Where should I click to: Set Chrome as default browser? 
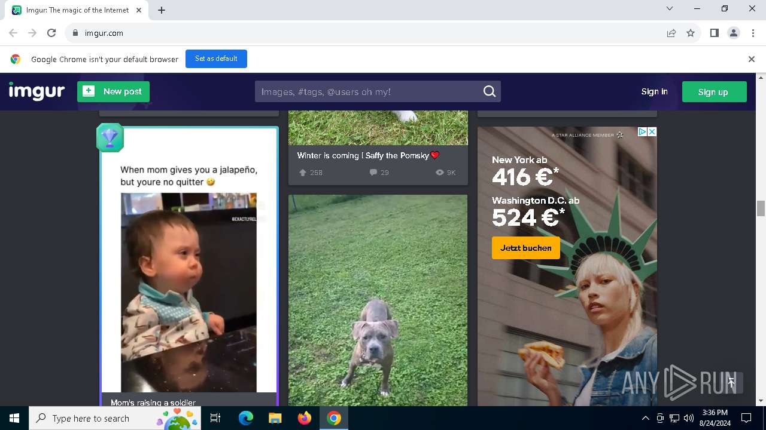pyautogui.click(x=216, y=59)
